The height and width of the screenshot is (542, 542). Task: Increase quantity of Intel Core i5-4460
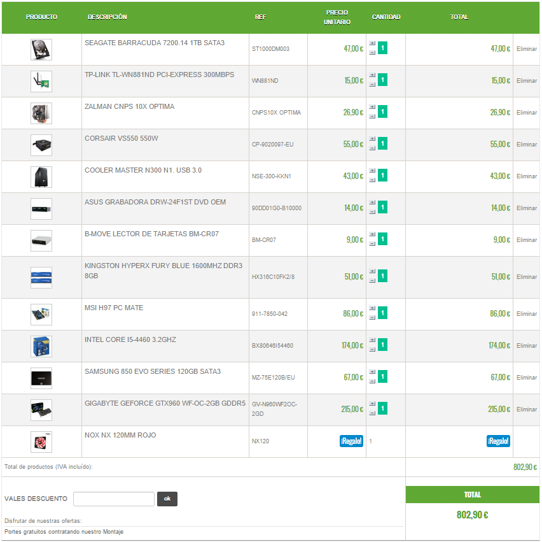372,340
